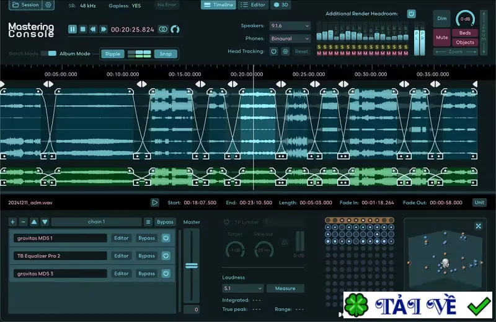The image size is (496, 322).
Task: Open the chain 1 menu icon
Action: pyautogui.click(x=148, y=222)
